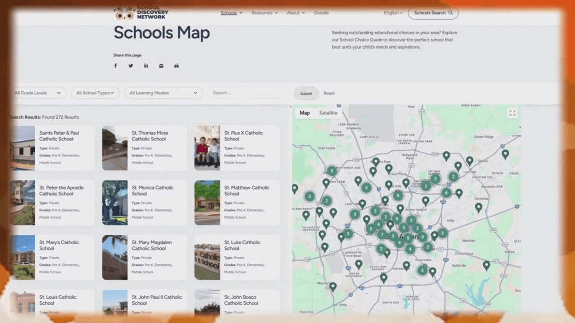This screenshot has height=323, width=575.
Task: Click the Reset filters link
Action: (x=329, y=93)
